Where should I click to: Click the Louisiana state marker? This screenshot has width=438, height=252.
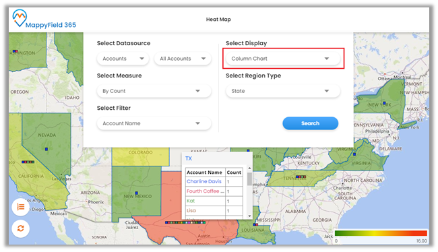tap(255, 224)
